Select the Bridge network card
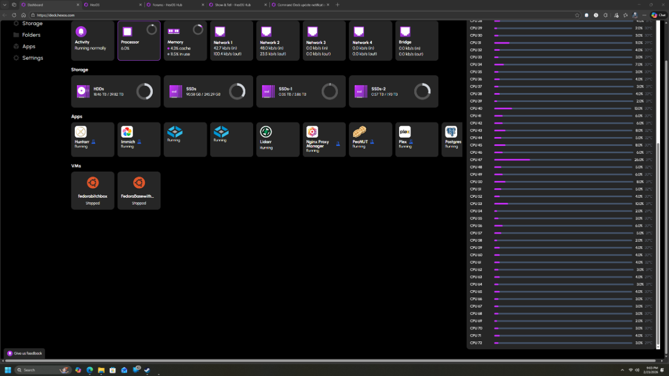The image size is (669, 376). [x=416, y=41]
